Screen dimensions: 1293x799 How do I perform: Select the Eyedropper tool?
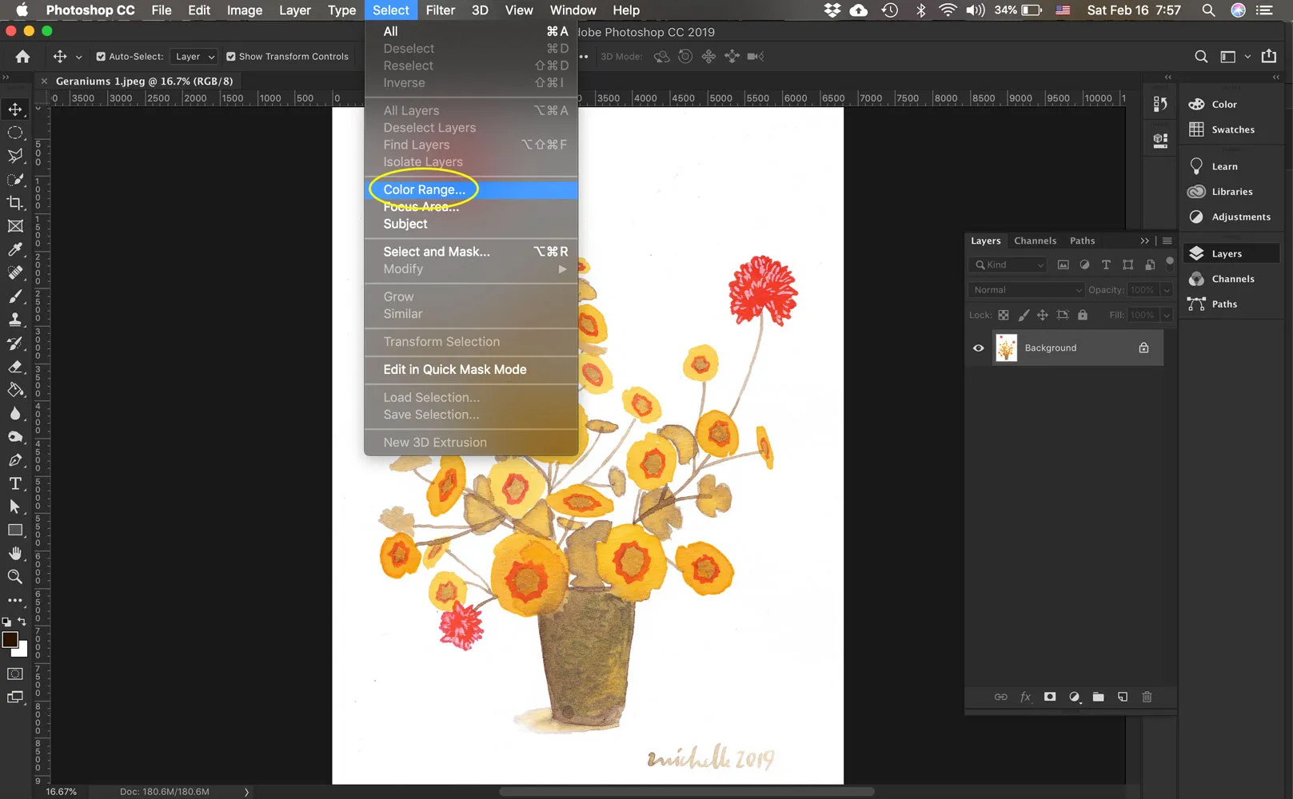(15, 249)
